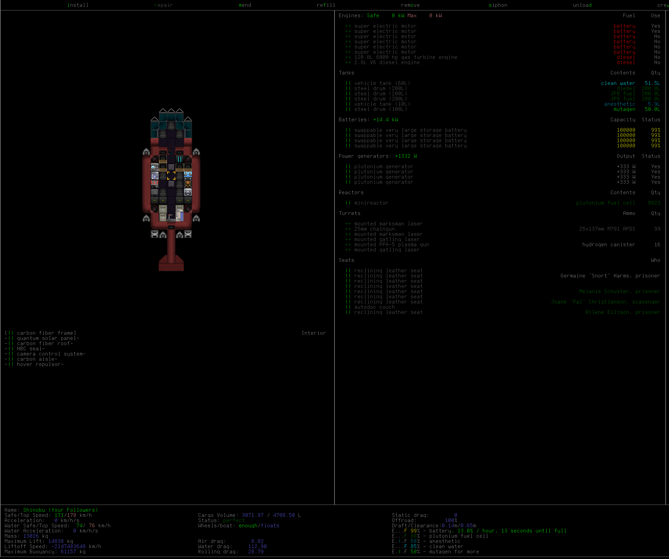Select the siphon action
This screenshot has width=669, height=559.
498,5
